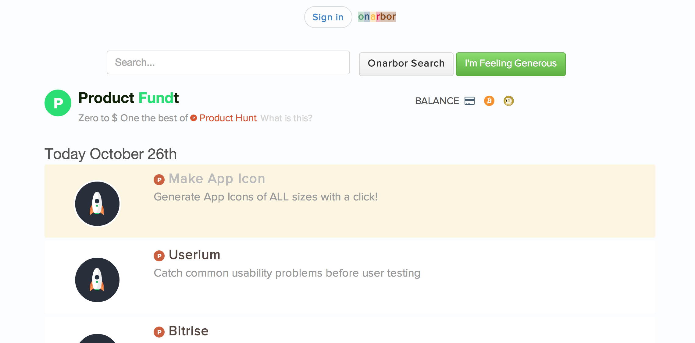The height and width of the screenshot is (343, 695).
Task: Click the Make App Icon rocket thumbnail
Action: (97, 204)
